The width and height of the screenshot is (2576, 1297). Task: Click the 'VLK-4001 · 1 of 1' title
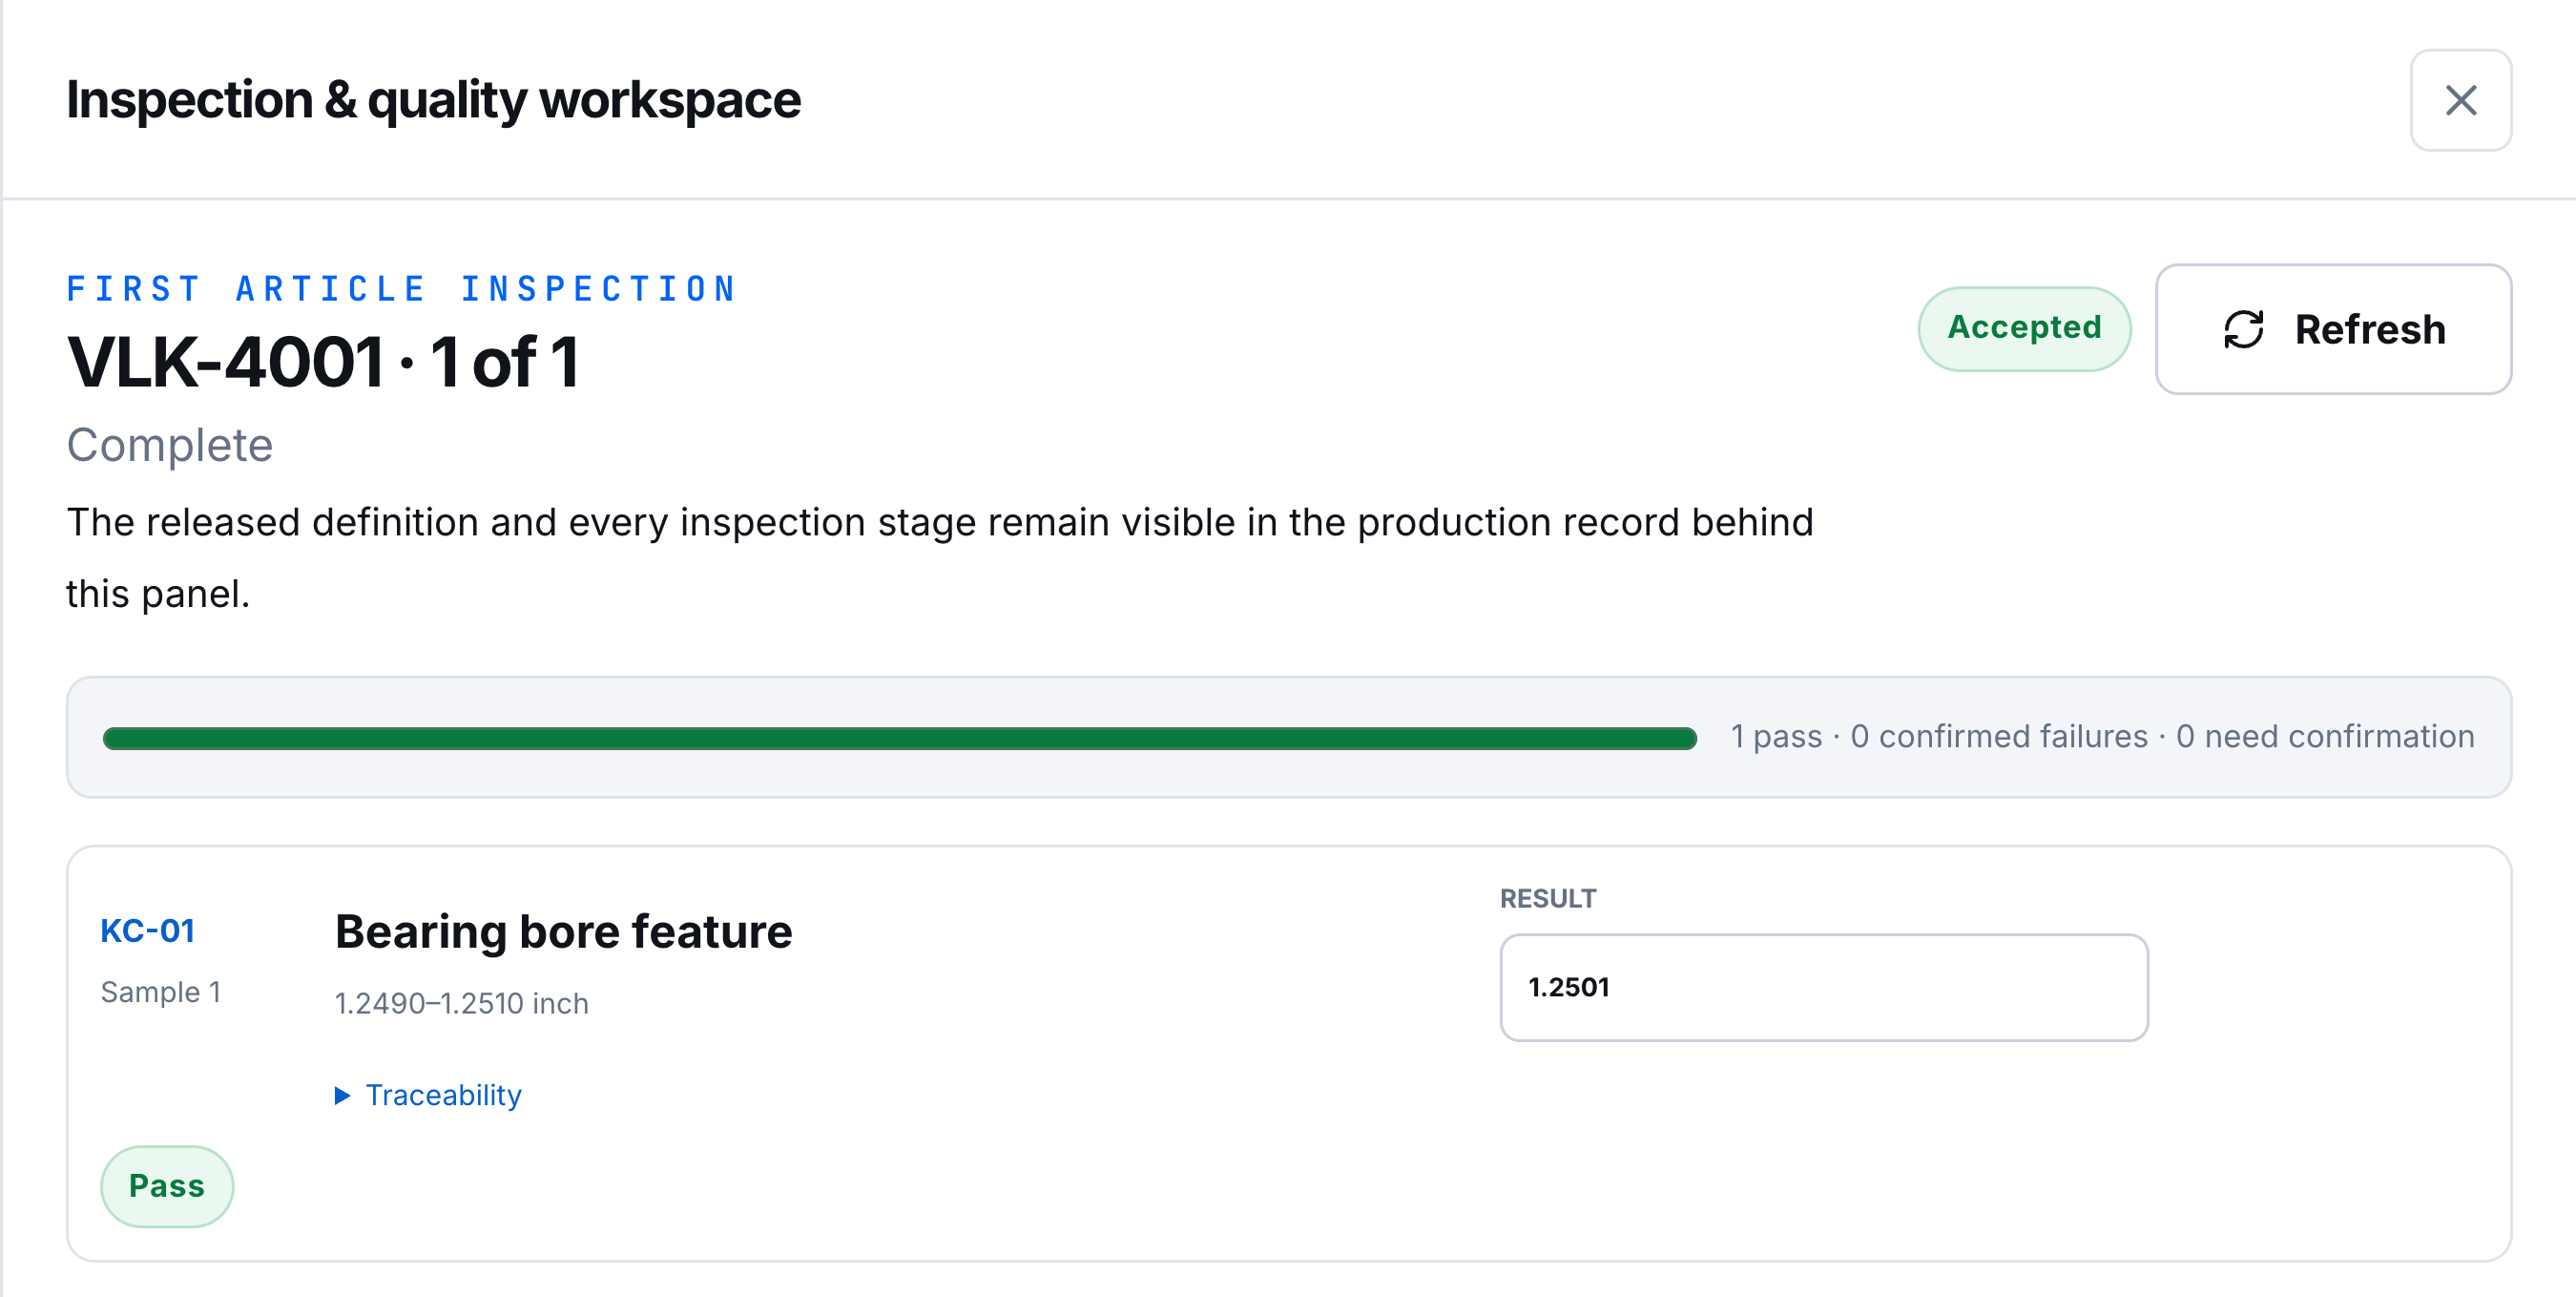323,361
